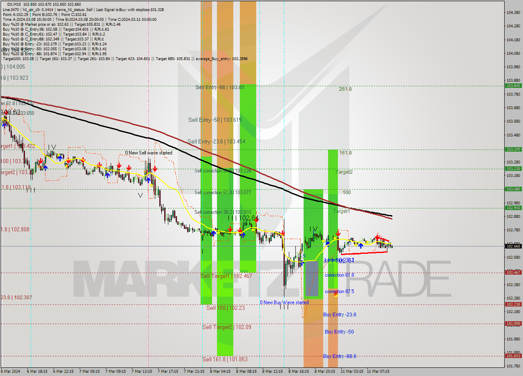The width and height of the screenshot is (523, 376).
Task: Click red price tag 102.230 on axis
Action: click(x=513, y=304)
